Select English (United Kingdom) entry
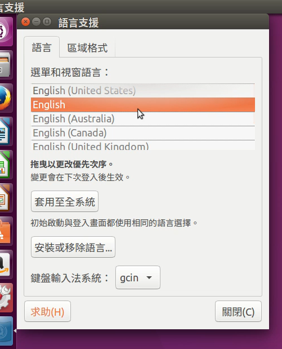The image size is (282, 349). (x=143, y=145)
